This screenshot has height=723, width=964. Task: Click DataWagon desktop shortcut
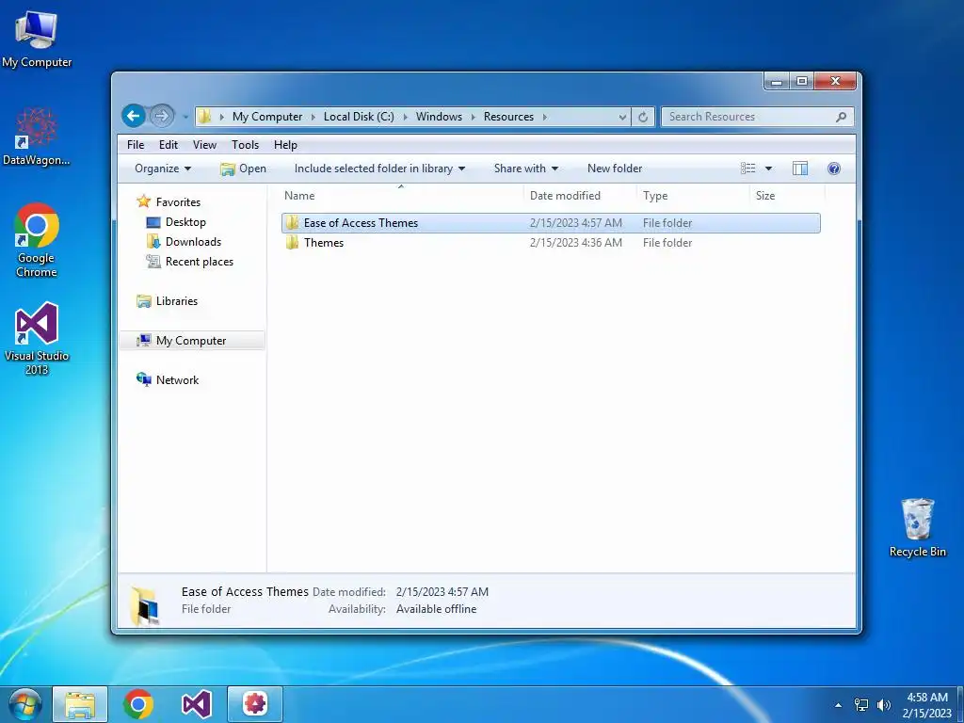coord(37,137)
